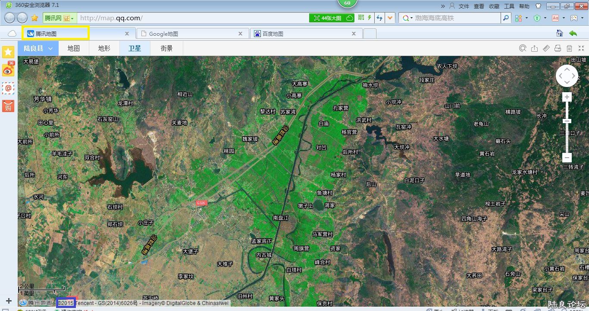Click the browser search input field
589x311 pixels.
(456, 18)
